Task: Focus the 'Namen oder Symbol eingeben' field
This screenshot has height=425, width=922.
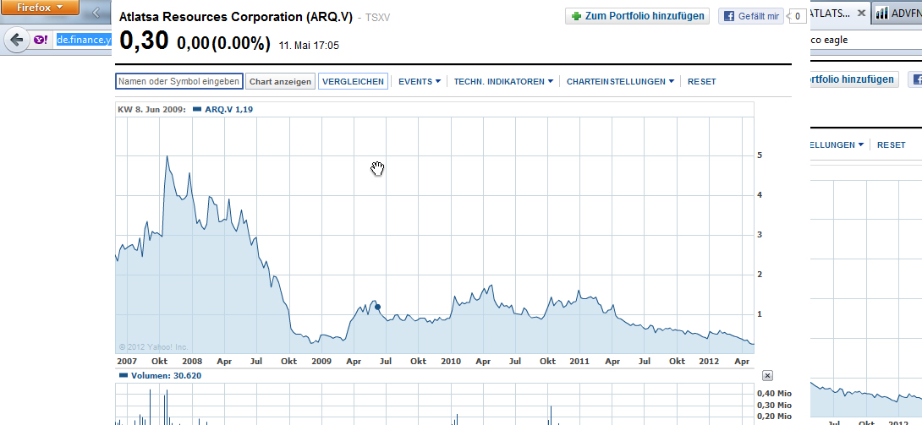Action: (x=178, y=82)
